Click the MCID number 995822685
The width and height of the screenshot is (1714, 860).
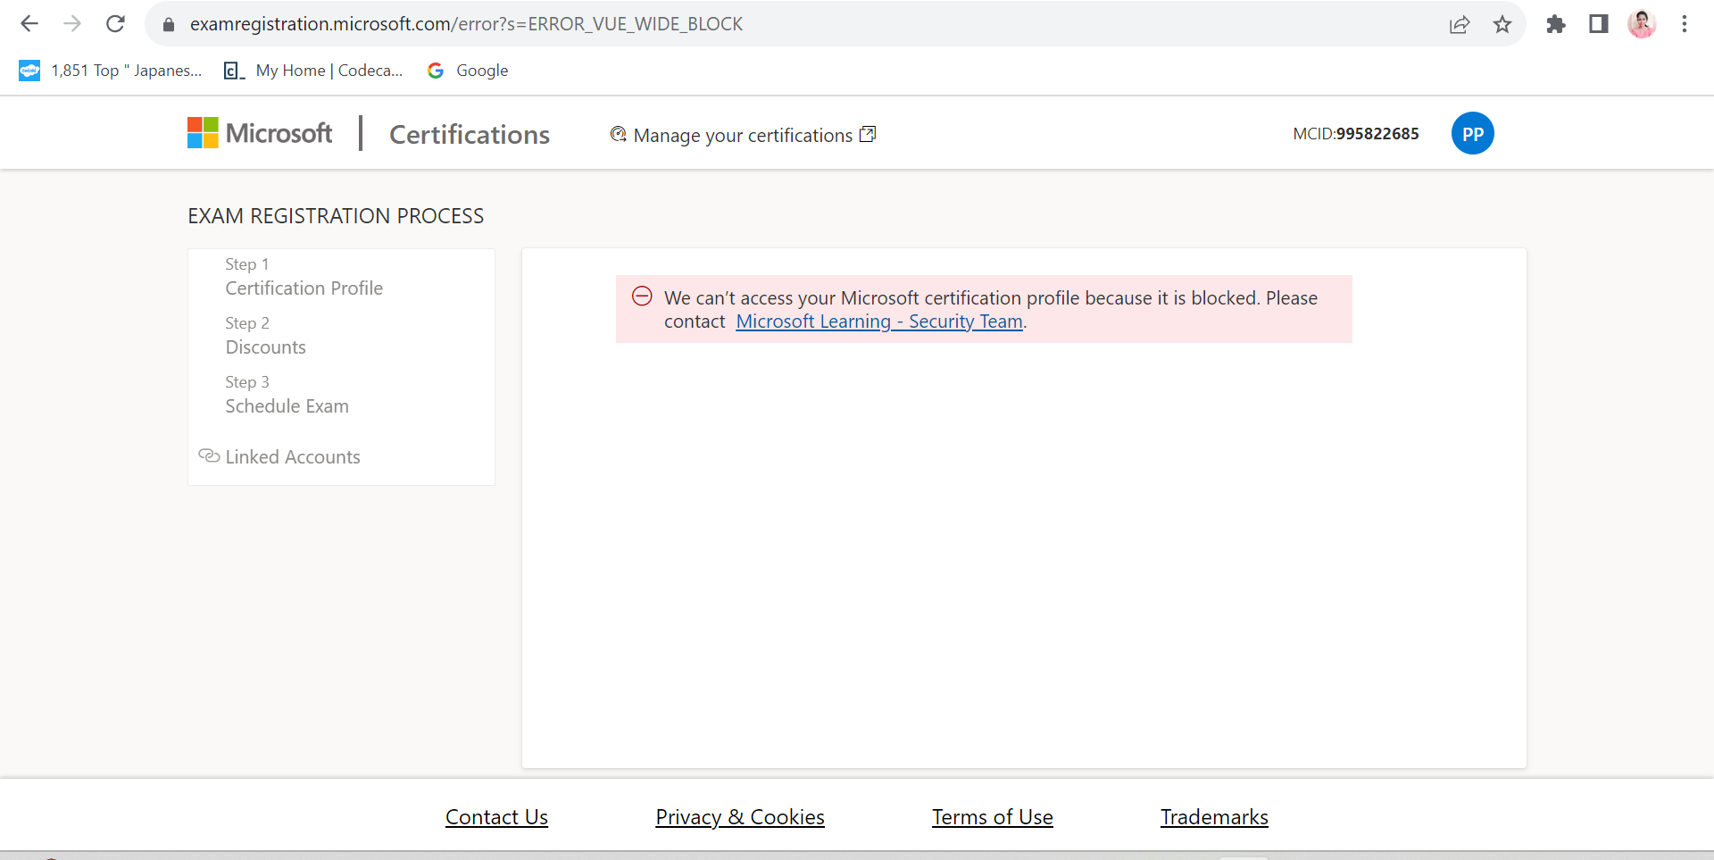1377,134
